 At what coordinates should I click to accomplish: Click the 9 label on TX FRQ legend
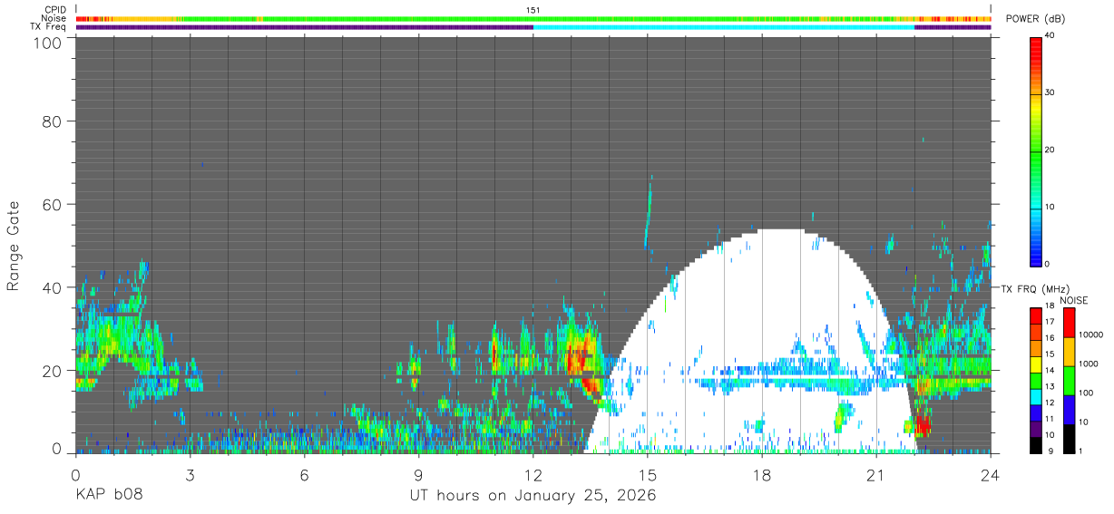coord(1050,451)
